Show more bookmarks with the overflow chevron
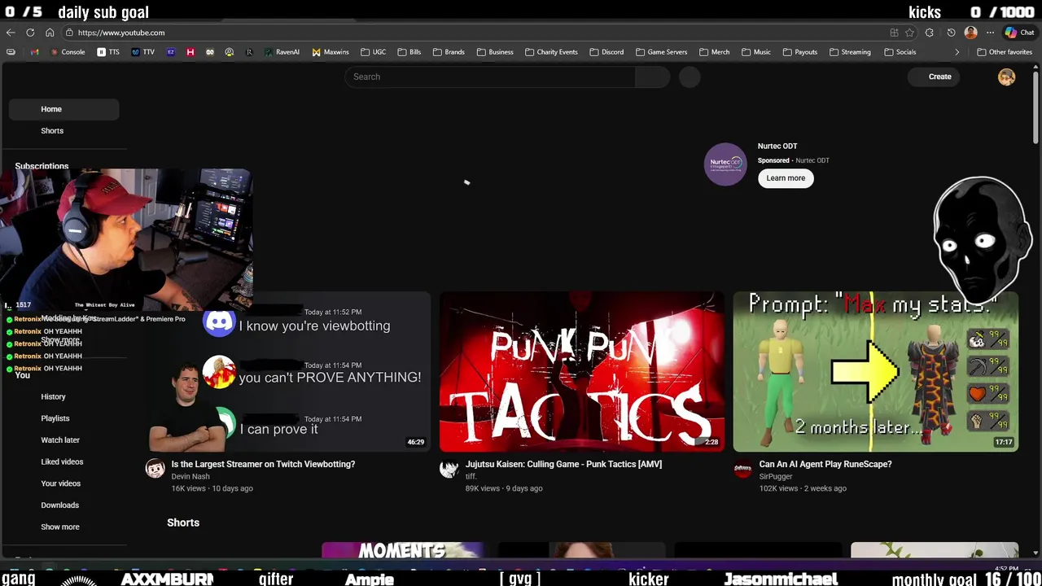 click(957, 52)
